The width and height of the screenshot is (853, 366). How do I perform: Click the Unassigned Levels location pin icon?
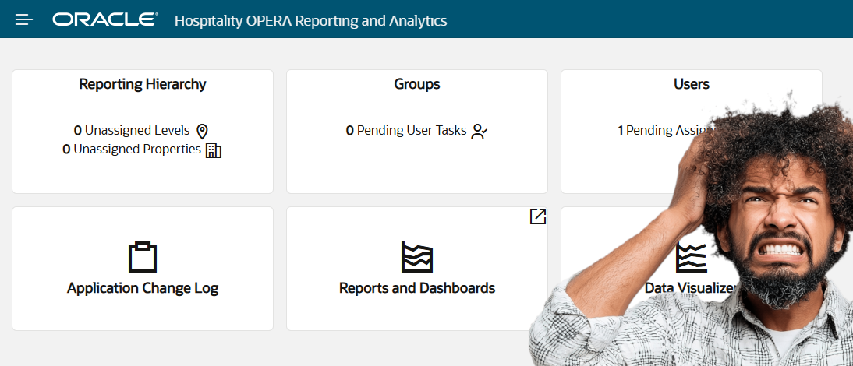[203, 132]
